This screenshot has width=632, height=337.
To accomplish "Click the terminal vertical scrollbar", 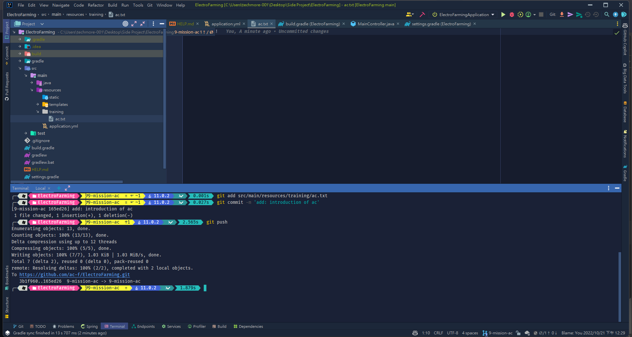I will 619,286.
